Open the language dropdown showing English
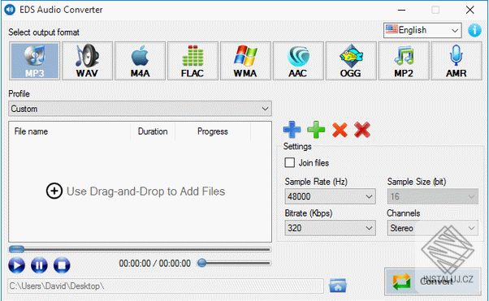This screenshot has height=301, width=489. click(422, 30)
